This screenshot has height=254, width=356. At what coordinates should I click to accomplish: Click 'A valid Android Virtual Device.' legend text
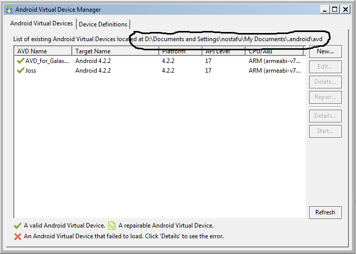click(65, 226)
